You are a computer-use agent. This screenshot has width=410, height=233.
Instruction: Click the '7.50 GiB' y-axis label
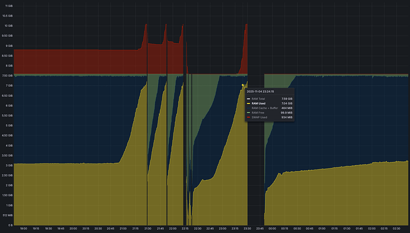click(x=8, y=76)
